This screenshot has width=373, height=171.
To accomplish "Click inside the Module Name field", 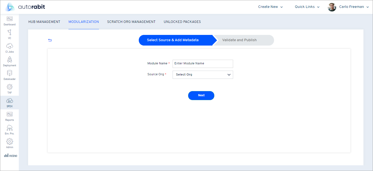I will [x=203, y=64].
